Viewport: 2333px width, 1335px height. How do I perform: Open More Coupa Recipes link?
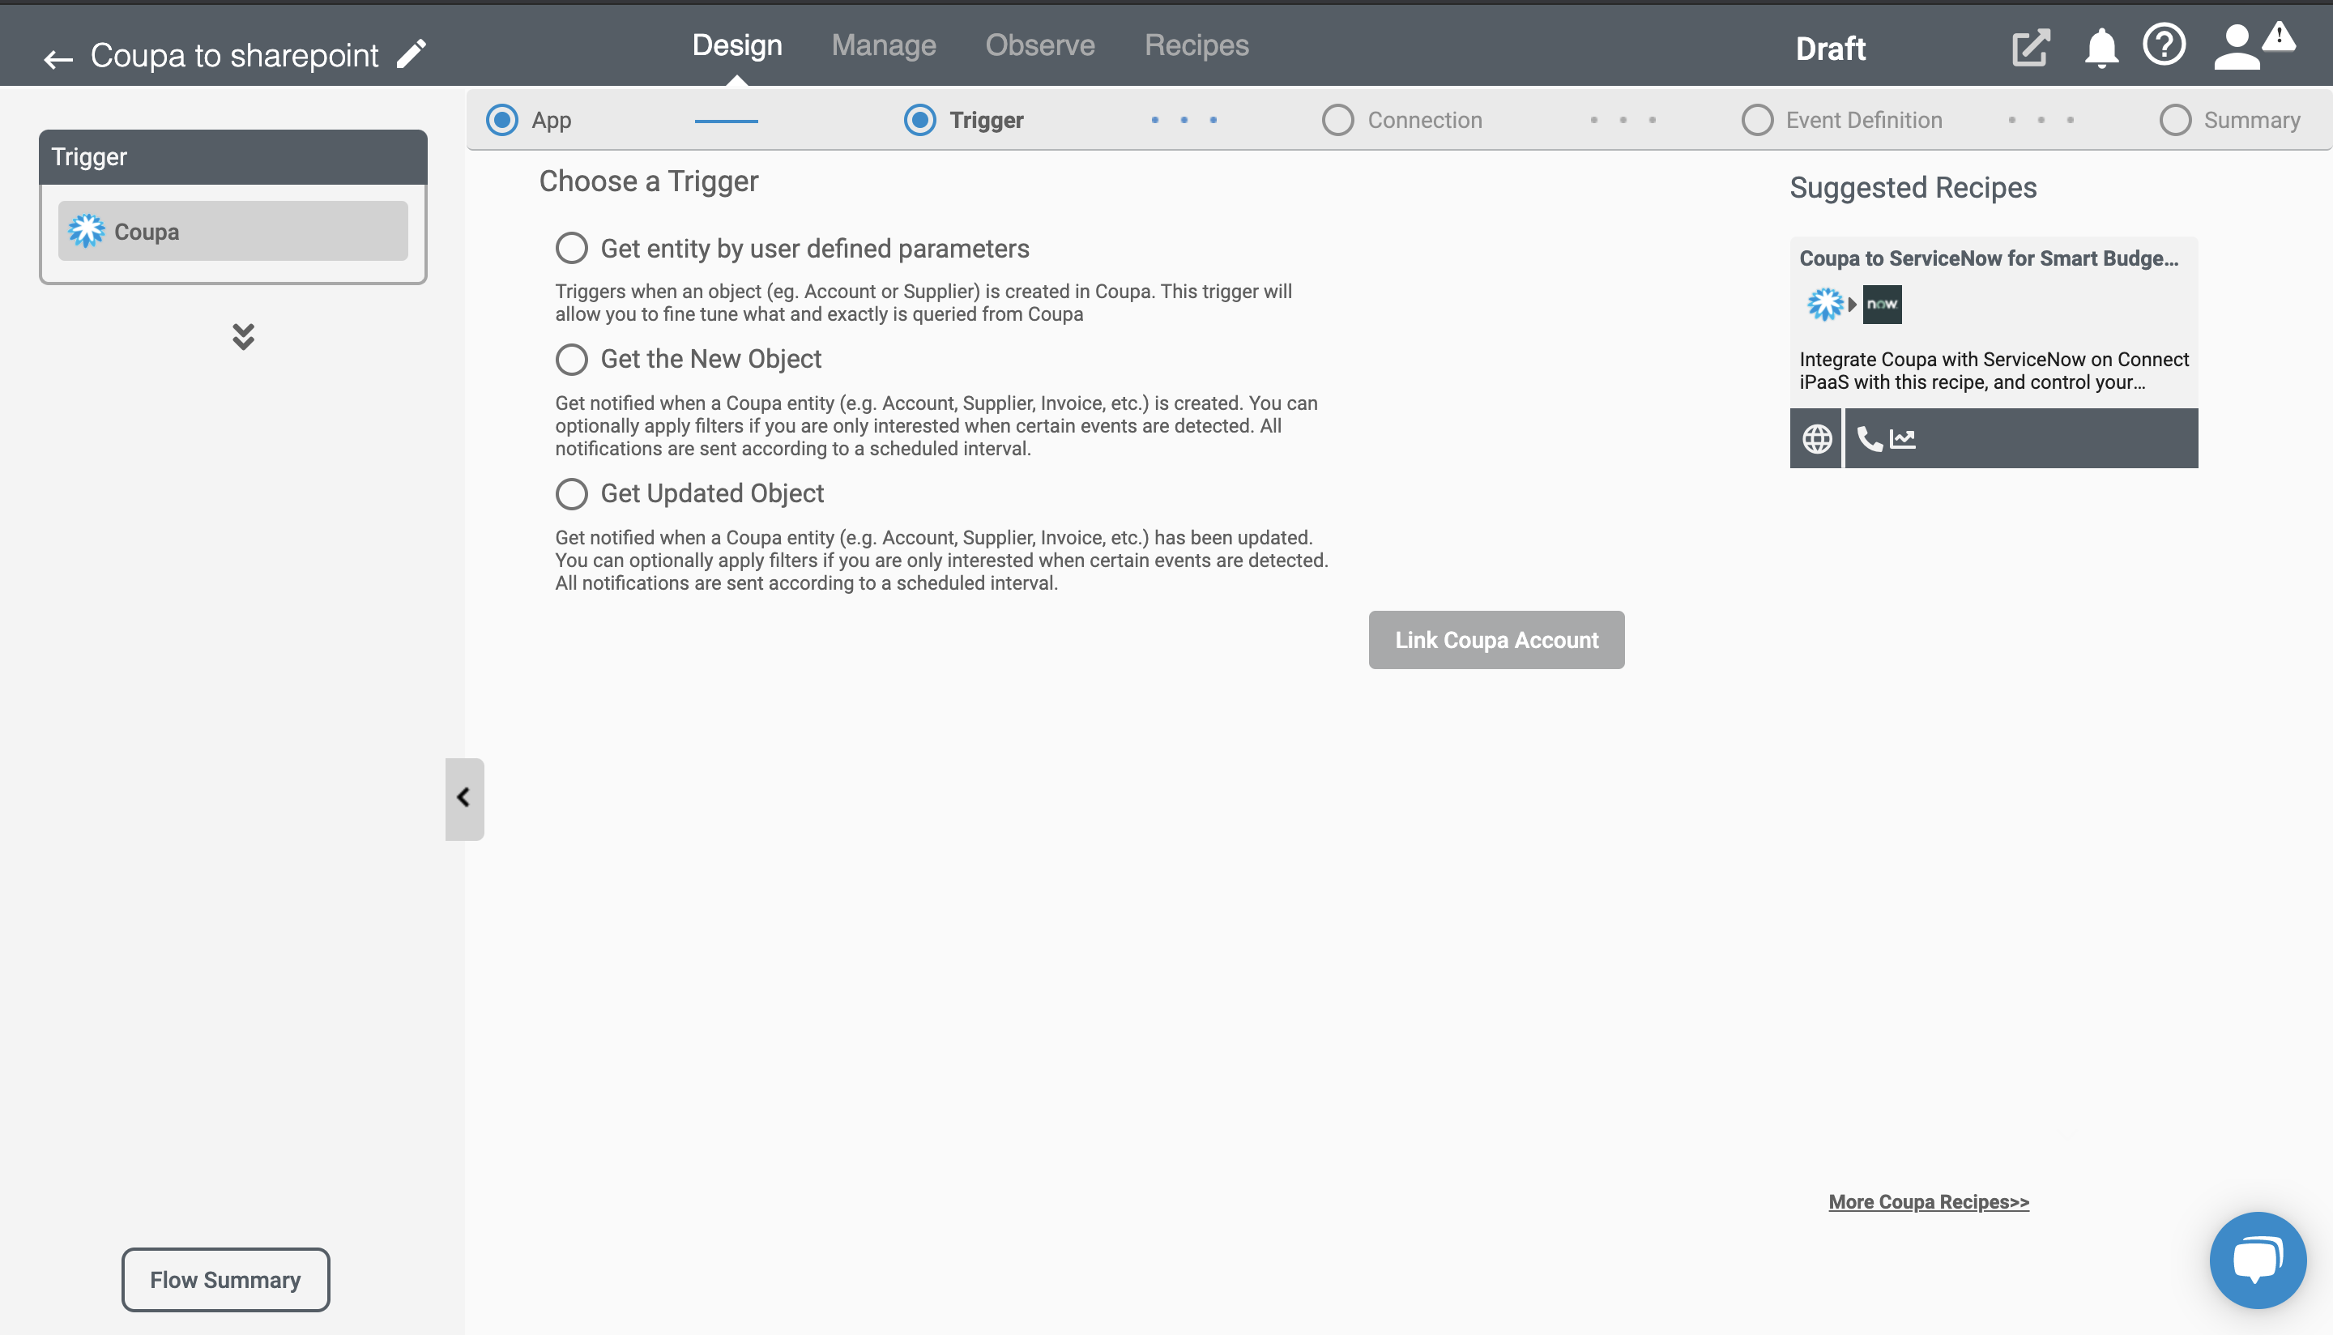coord(1930,1202)
